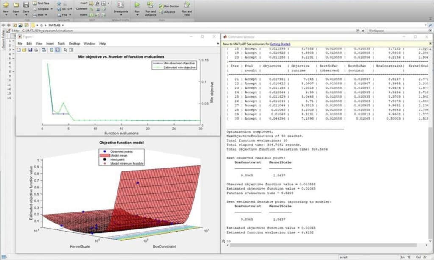
Task: Select the Edit Plot arrow tool in Figure toolbar
Action: click(x=65, y=50)
